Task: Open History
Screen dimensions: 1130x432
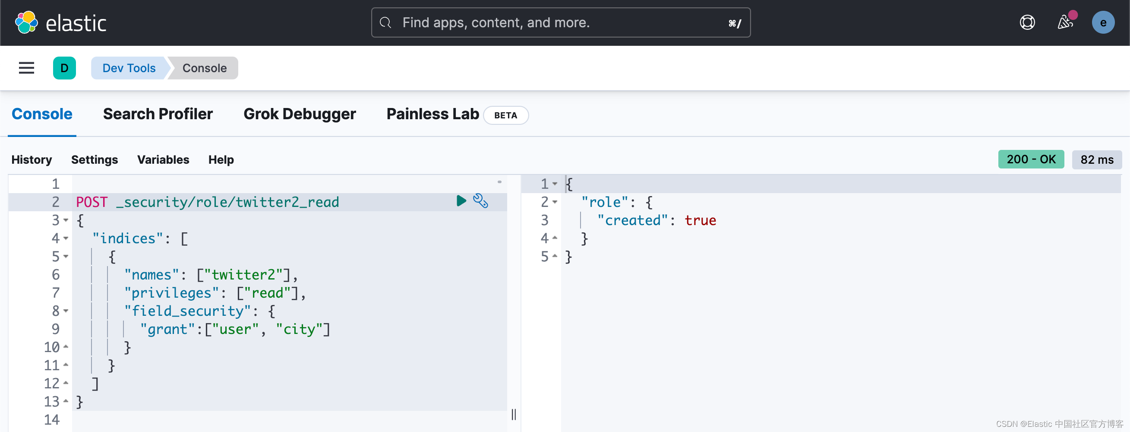Action: [x=32, y=160]
